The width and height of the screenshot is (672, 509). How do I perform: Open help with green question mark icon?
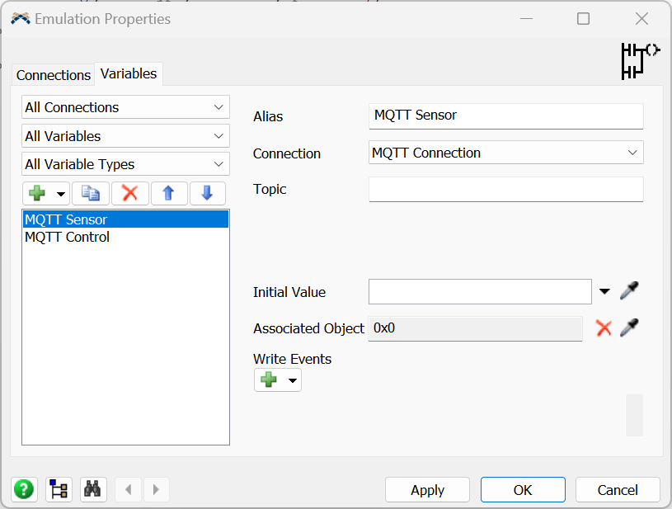point(24,489)
